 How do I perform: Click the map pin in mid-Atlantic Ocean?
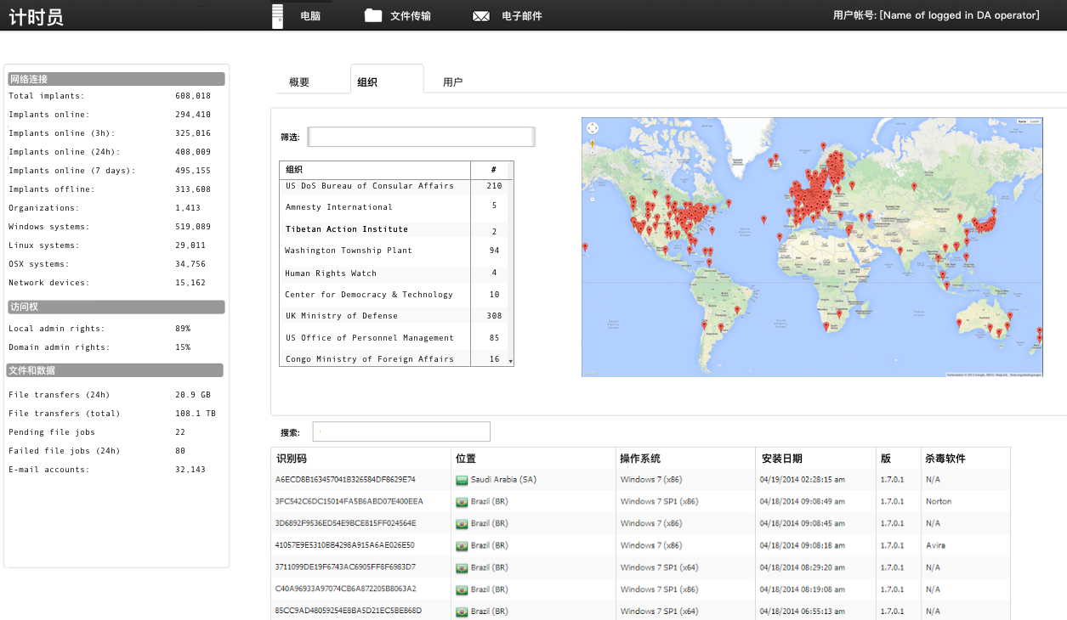[x=763, y=219]
